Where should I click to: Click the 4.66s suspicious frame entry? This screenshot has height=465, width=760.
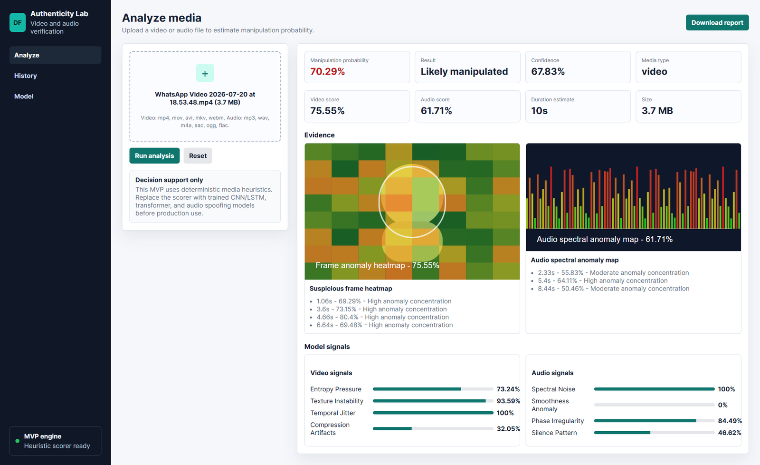coord(383,317)
